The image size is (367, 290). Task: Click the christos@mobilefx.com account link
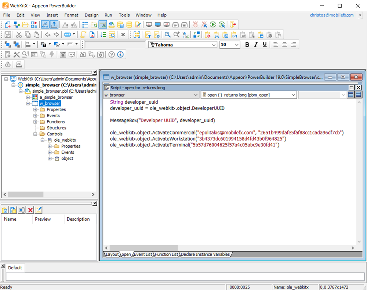click(x=332, y=15)
